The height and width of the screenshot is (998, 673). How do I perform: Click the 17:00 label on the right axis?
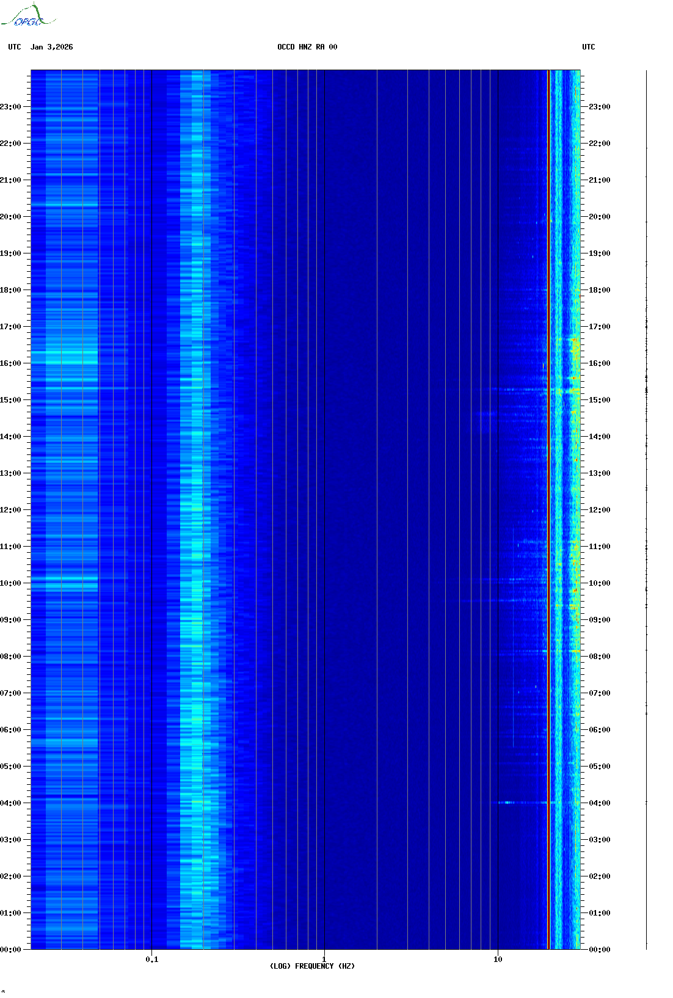(x=600, y=327)
